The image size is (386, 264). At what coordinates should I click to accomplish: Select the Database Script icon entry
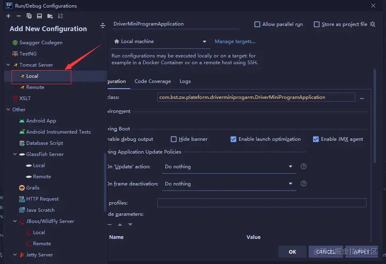point(22,143)
